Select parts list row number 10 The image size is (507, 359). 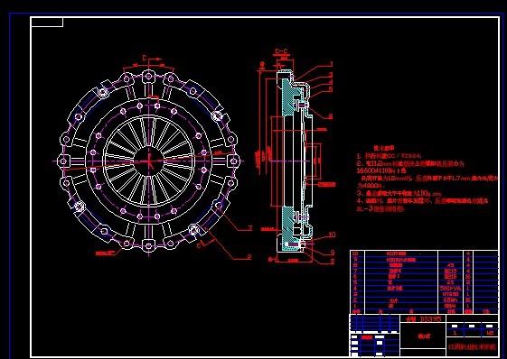coord(424,253)
